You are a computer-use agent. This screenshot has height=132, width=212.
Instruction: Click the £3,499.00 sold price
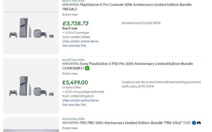tap(75, 82)
